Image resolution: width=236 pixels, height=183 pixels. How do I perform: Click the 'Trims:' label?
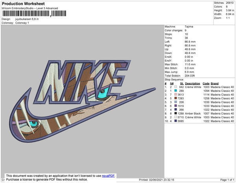click(169, 38)
